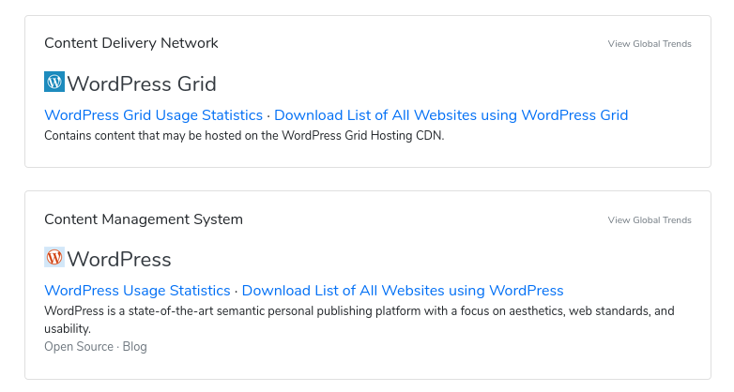Open the WordPress technology title heading
The image size is (734, 392).
pos(119,260)
